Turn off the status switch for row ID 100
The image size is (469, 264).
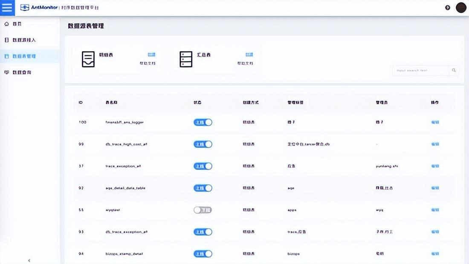coord(203,122)
